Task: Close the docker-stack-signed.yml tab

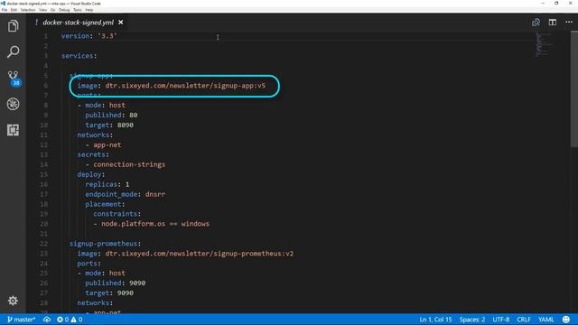Action: [x=120, y=23]
